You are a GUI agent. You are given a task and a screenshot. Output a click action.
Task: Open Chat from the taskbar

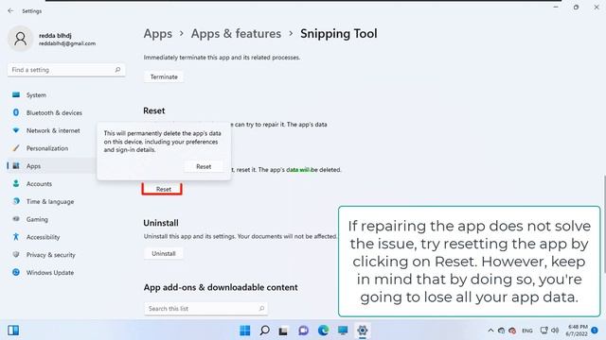303,331
